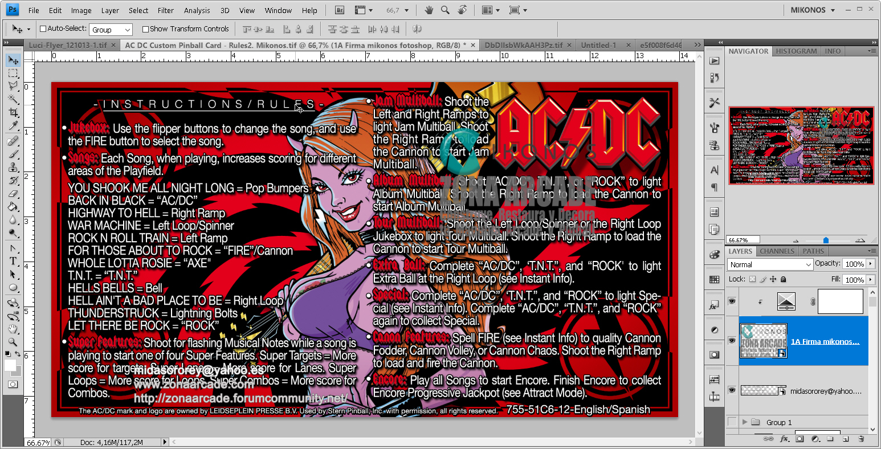This screenshot has width=881, height=449.
Task: Open the Normal blend mode dropdown
Action: coord(770,264)
